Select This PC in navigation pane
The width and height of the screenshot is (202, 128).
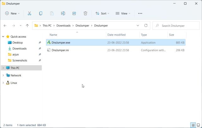(15, 68)
